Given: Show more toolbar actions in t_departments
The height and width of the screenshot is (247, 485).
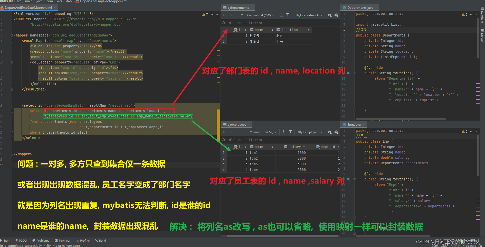Looking at the screenshot, I should click(x=242, y=15).
